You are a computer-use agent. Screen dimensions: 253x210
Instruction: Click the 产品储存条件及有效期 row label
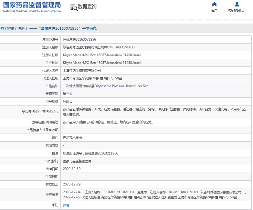(x=42, y=130)
